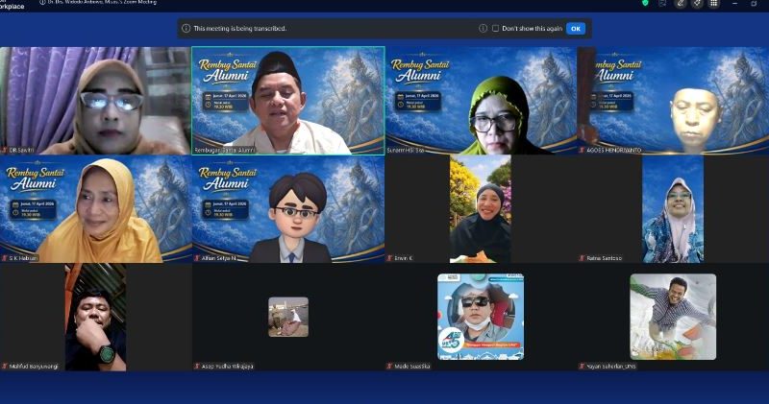Select Asep Yudha Wirajaya's profile picture
This screenshot has height=404, width=769.
pos(288,317)
